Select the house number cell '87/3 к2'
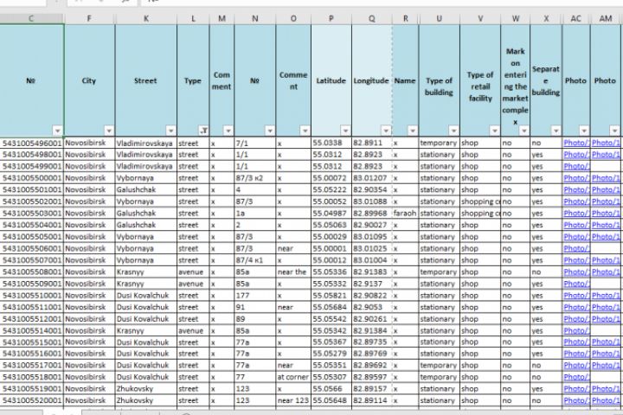Image resolution: width=623 pixels, height=415 pixels. pos(254,178)
